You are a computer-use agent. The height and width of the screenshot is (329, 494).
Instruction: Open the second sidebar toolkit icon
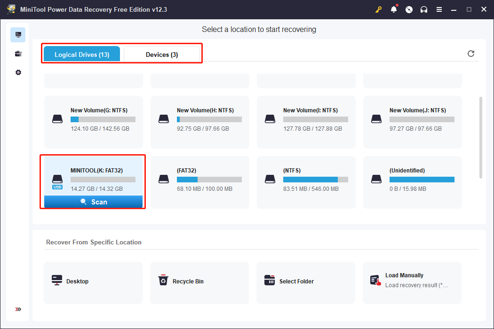click(x=18, y=53)
